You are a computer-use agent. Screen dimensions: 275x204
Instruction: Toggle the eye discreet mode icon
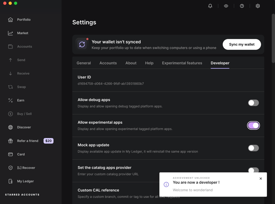coord(226,6)
